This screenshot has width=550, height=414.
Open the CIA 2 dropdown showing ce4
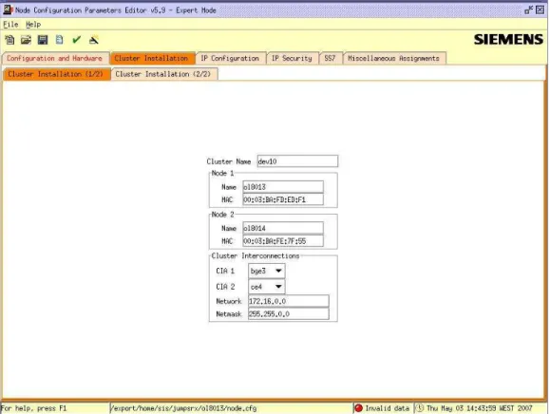pyautogui.click(x=267, y=287)
